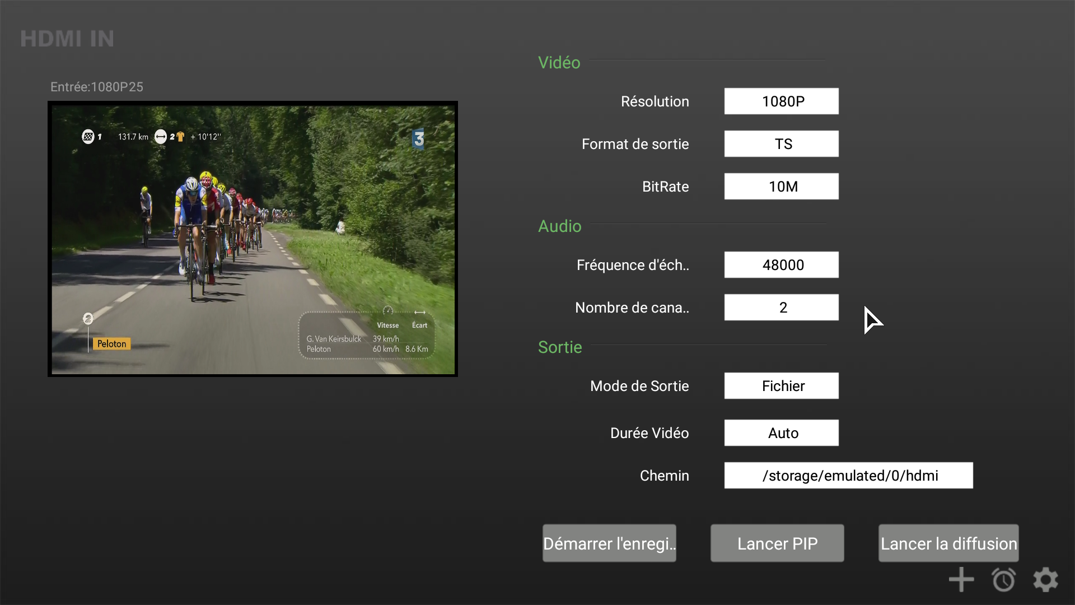The image size is (1075, 605).
Task: Open the Résolution 1080P selector
Action: 781,101
